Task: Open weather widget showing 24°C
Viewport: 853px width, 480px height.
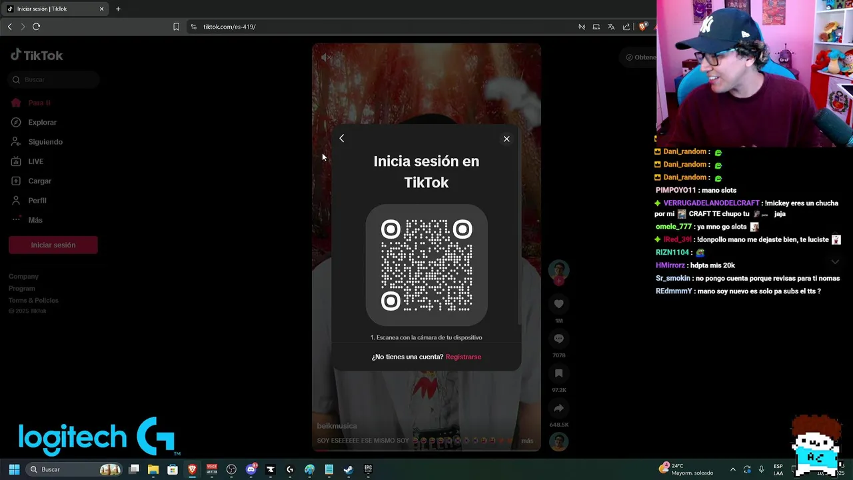Action: (686, 469)
